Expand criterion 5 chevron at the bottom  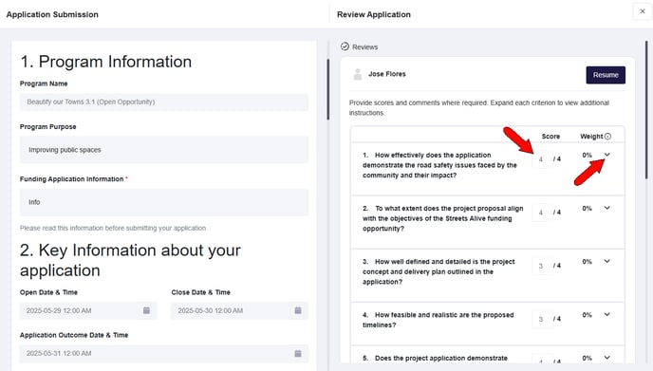607,358
